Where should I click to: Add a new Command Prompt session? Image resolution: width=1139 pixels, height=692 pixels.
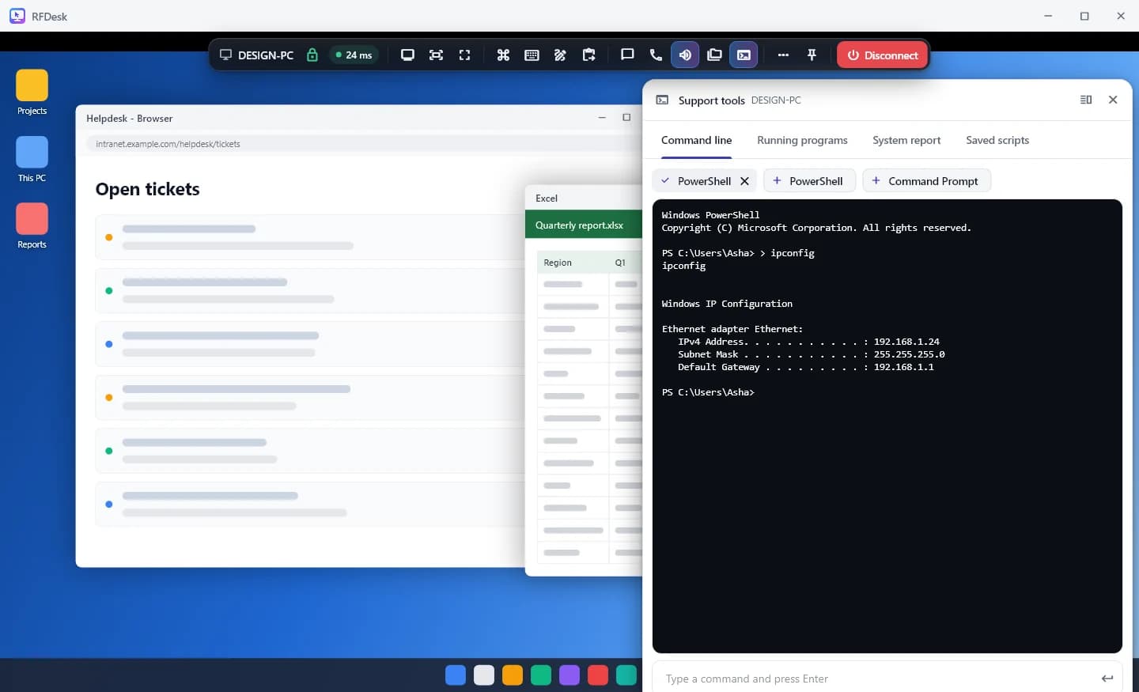point(926,181)
